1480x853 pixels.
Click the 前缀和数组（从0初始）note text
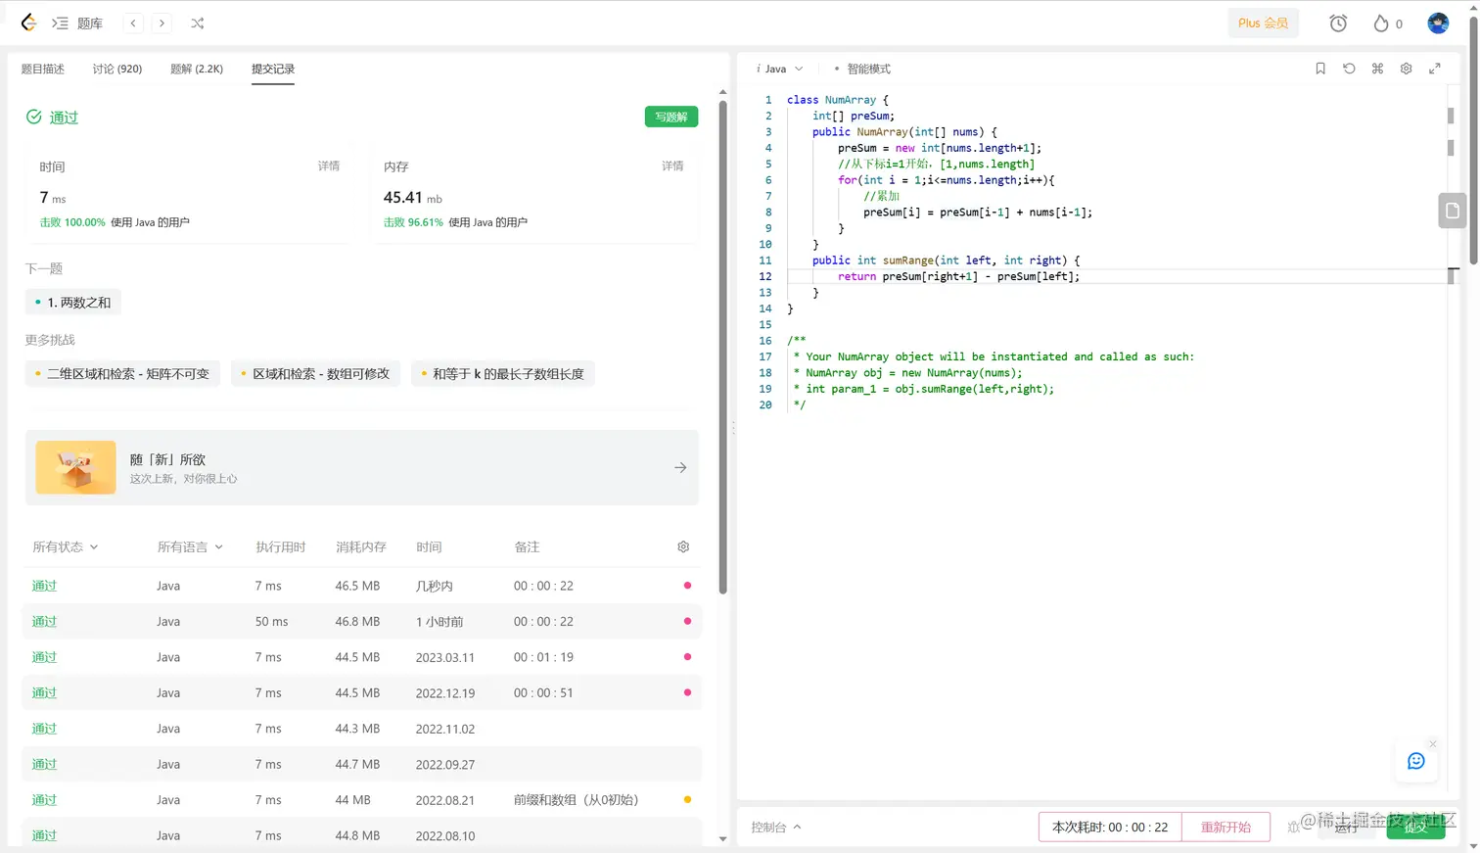pos(577,800)
